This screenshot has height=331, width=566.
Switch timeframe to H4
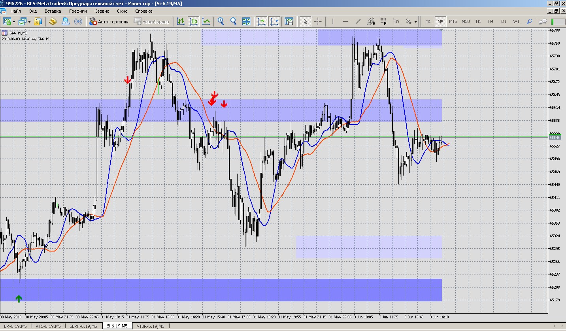coord(491,21)
